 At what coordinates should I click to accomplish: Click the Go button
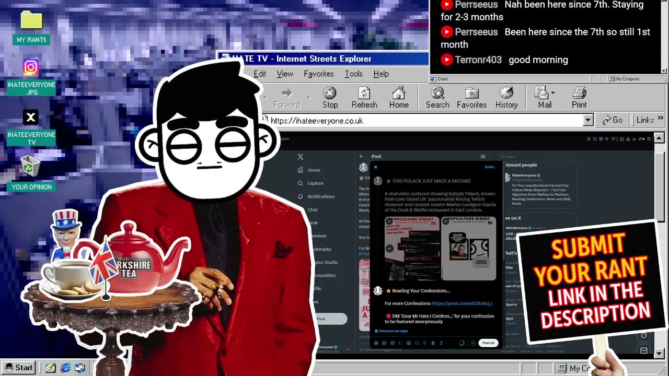613,120
